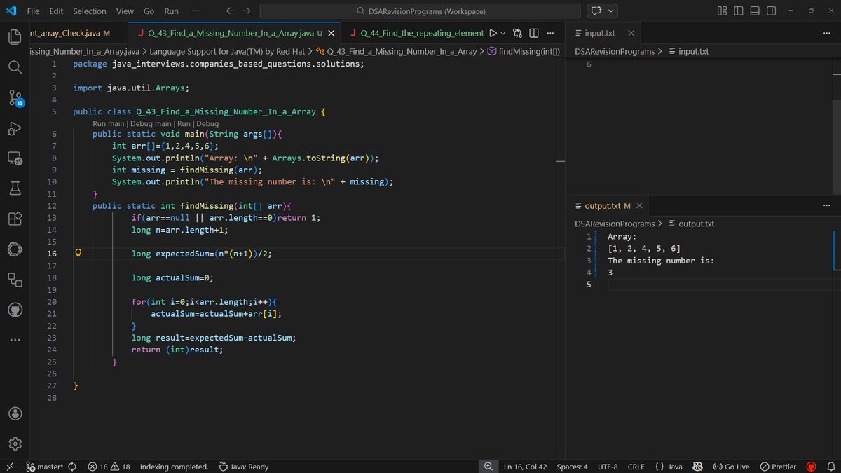Open zoom magnifier icon in status bar
The height and width of the screenshot is (473, 841).
tap(488, 467)
